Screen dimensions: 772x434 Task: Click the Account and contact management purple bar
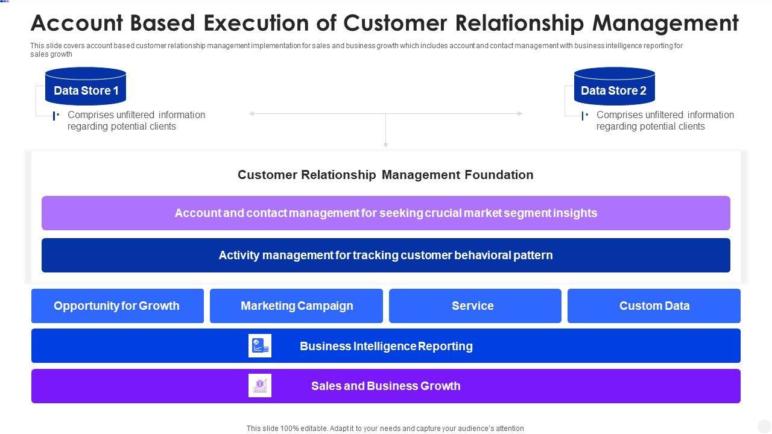(385, 213)
